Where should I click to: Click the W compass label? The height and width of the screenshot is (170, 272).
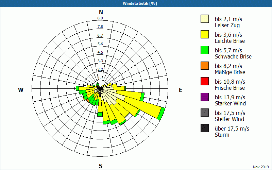[x=21, y=90]
